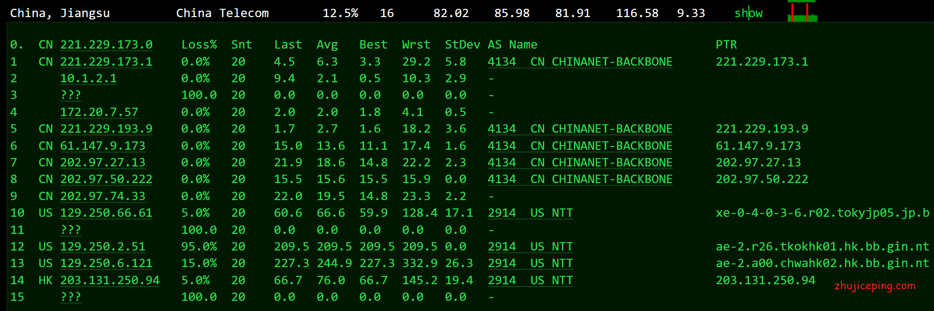934x311 pixels.
Task: Open the 129.250.6.121 address link
Action: pos(106,263)
